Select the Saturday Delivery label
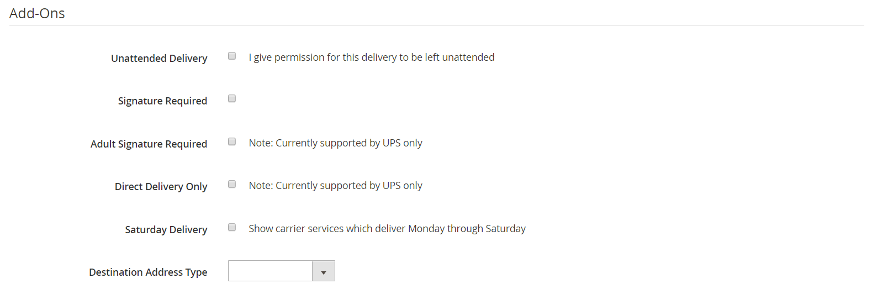 tap(166, 230)
